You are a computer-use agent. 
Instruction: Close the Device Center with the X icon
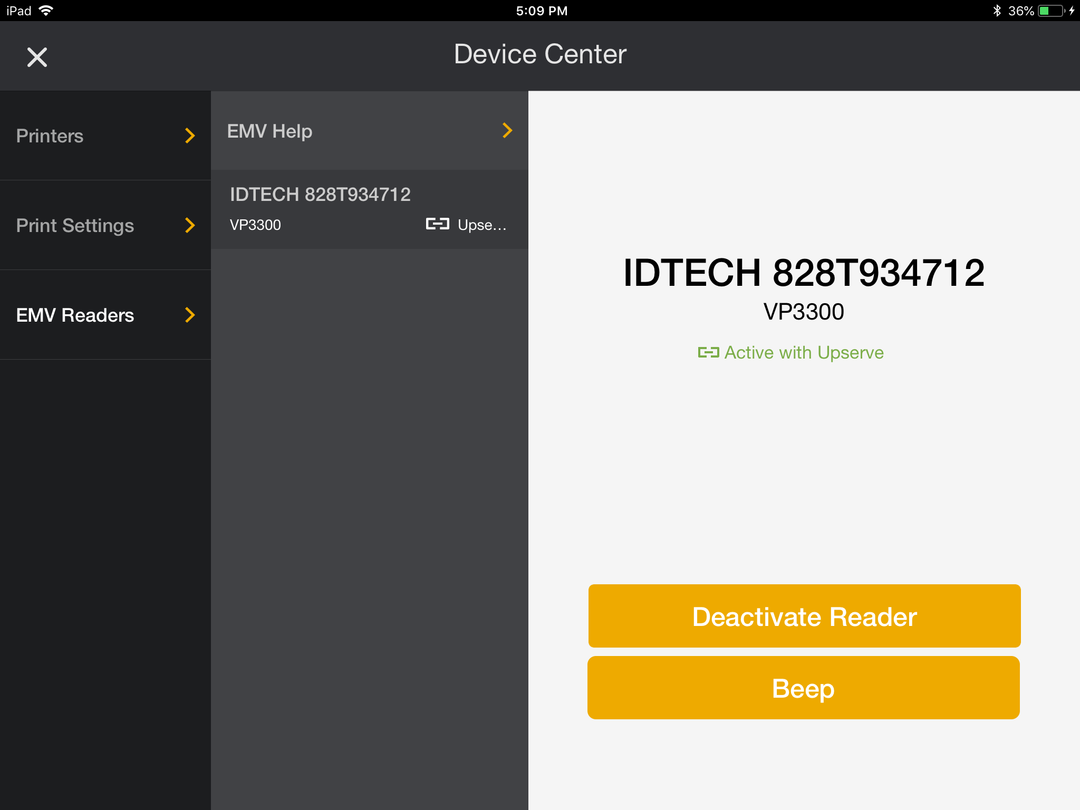(37, 56)
